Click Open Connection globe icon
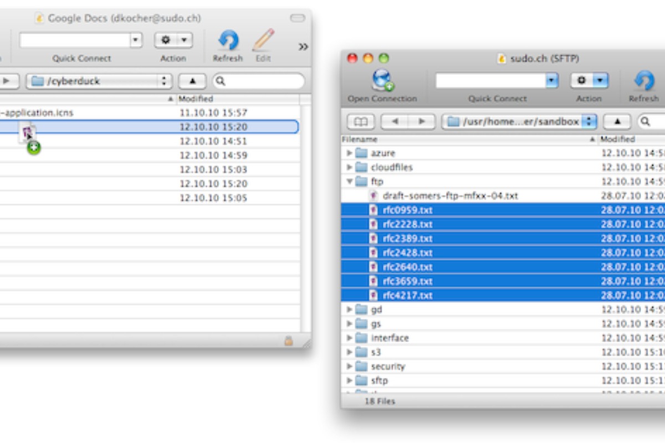 [x=382, y=81]
